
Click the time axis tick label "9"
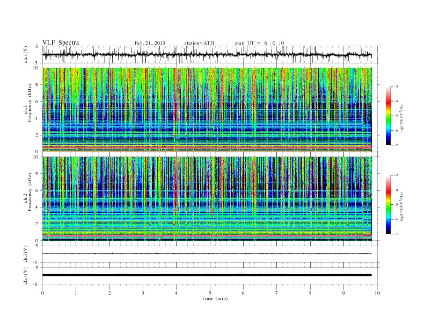344,293
